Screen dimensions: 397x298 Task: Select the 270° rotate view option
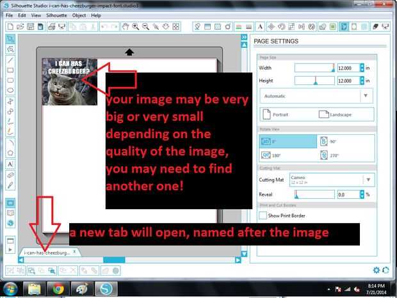click(x=329, y=155)
